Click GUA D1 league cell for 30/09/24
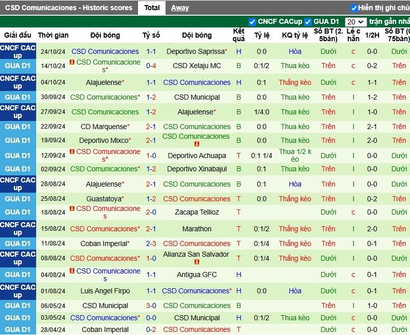Viewport: 410px width, 335px height. click(18, 97)
